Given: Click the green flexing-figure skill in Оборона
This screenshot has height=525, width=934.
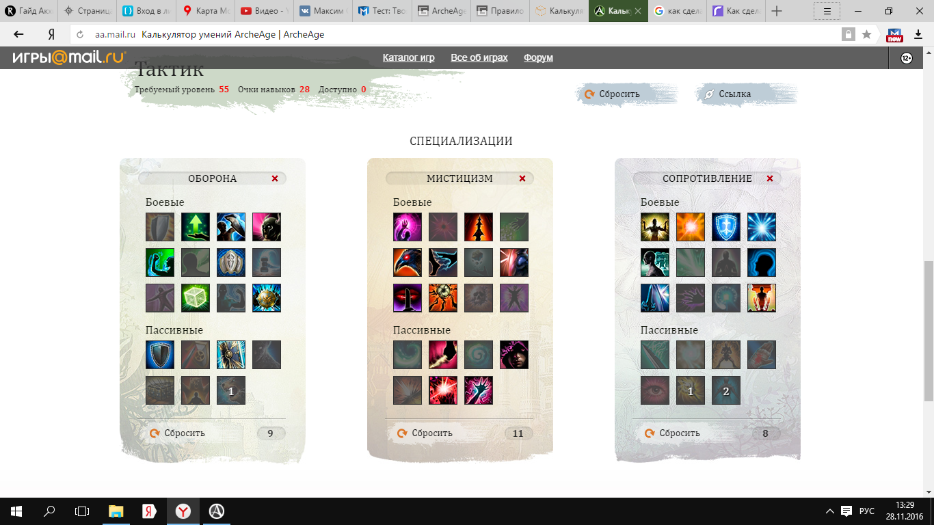Looking at the screenshot, I should click(160, 262).
